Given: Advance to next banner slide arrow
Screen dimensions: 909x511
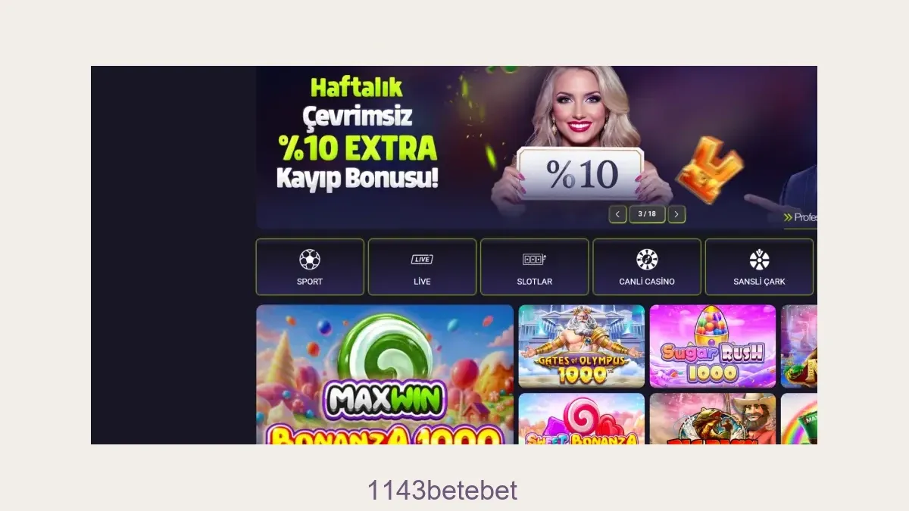Looking at the screenshot, I should pyautogui.click(x=676, y=214).
